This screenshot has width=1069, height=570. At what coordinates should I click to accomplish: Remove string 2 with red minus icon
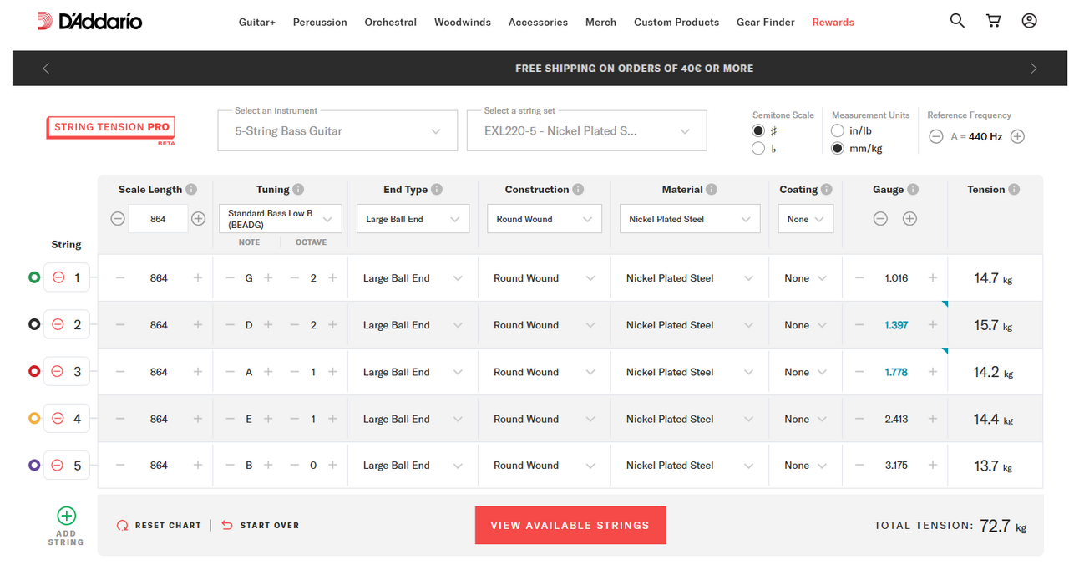click(58, 325)
